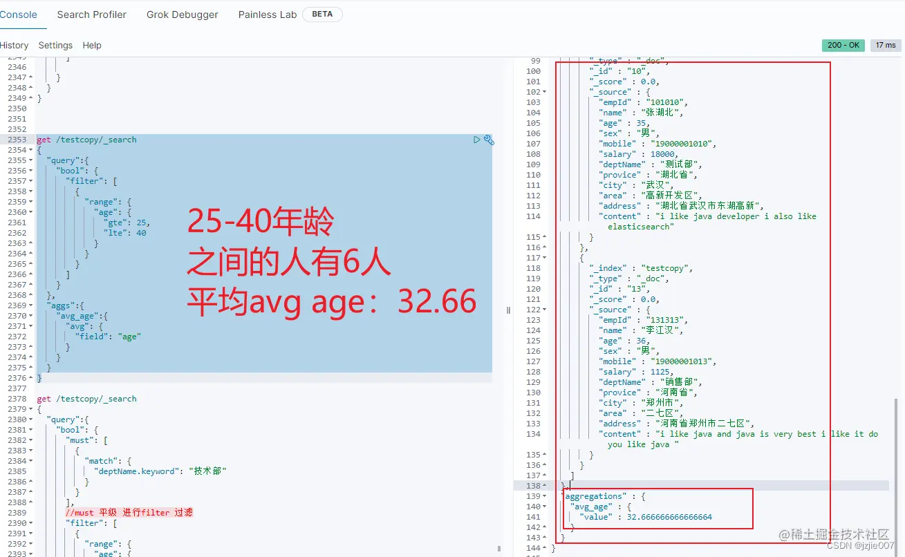
Task: Collapse the avg_age aggregation at line 2370
Action: (x=30, y=315)
